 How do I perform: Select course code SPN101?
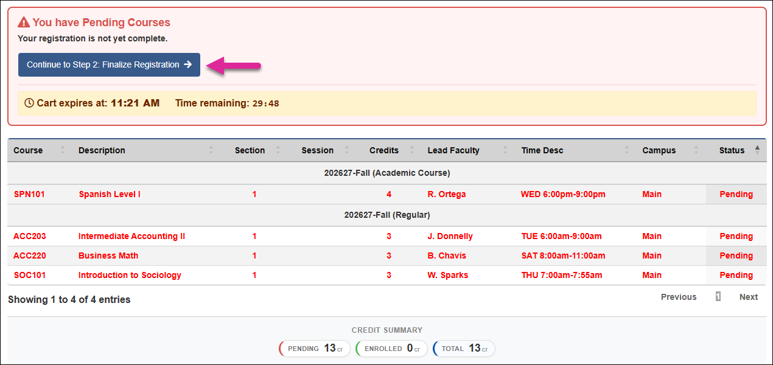29,194
